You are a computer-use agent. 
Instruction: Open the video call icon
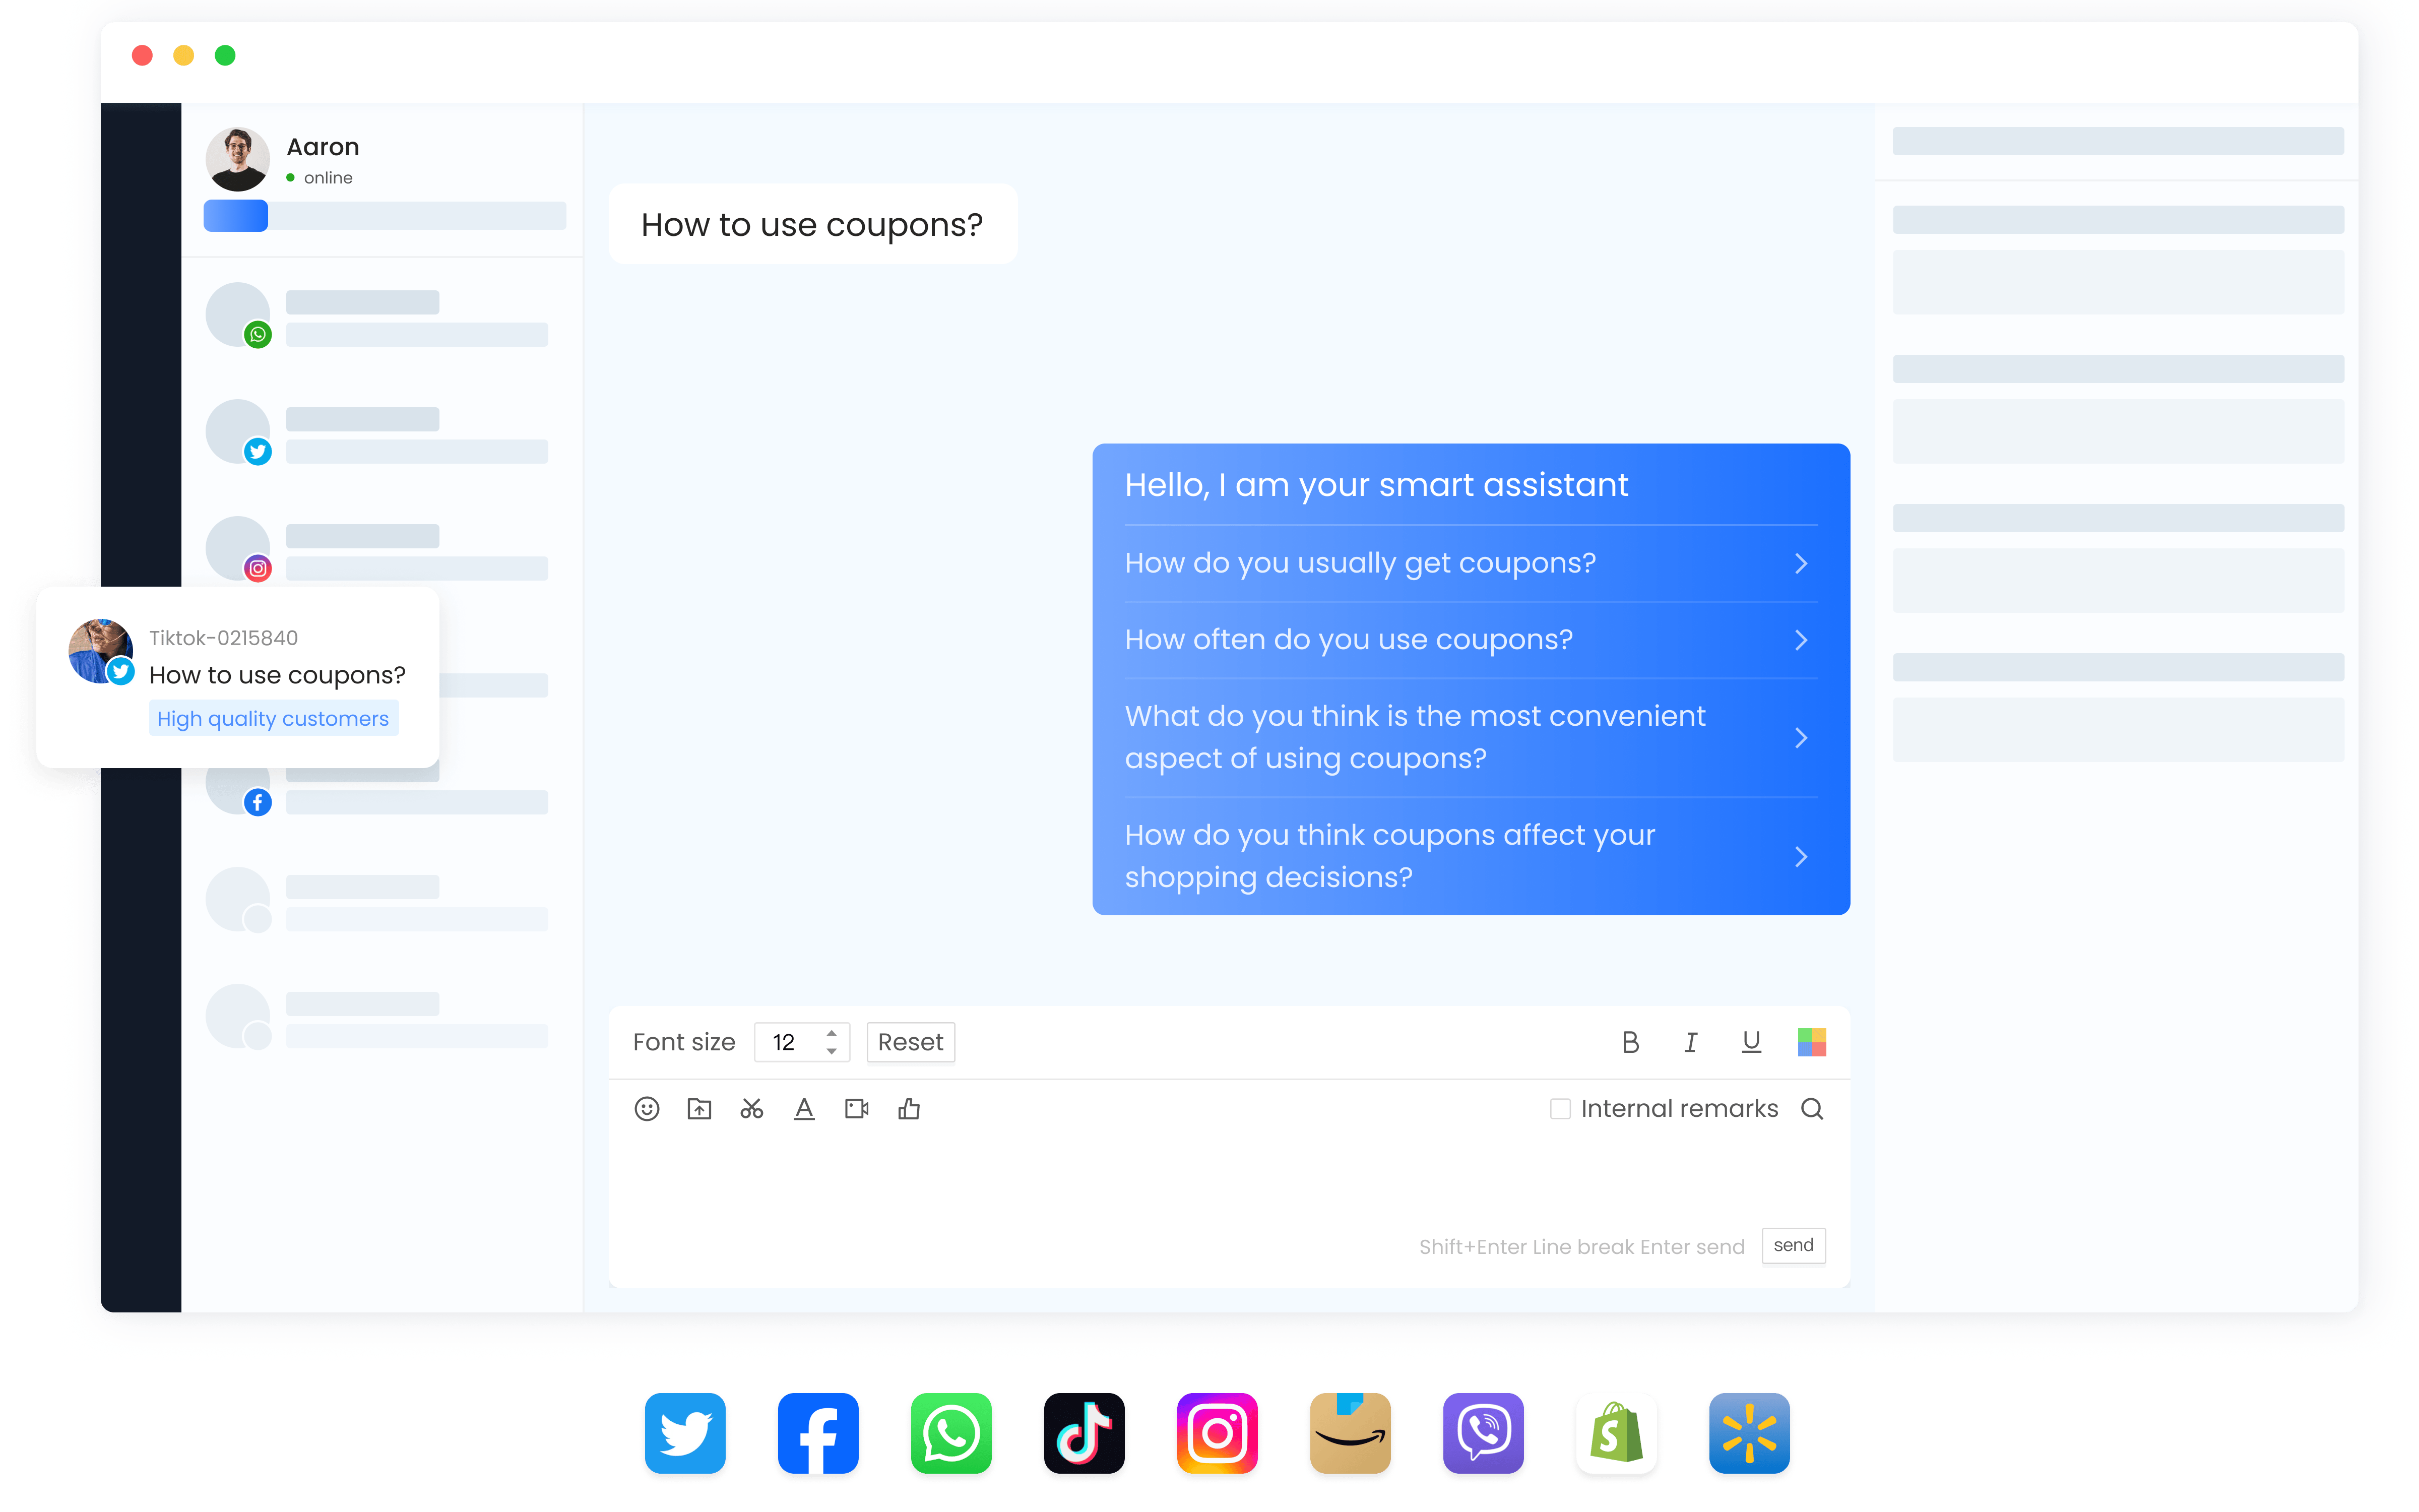tap(857, 1108)
